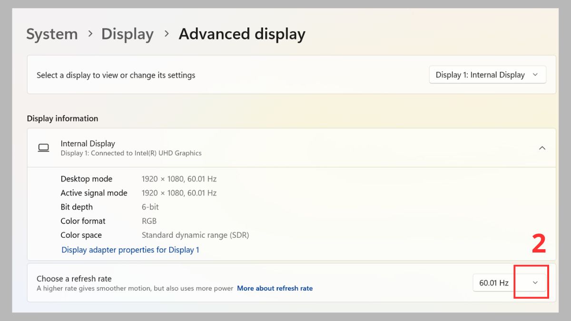
Task: Open the Display 1: Internal Display dropdown
Action: pyautogui.click(x=487, y=75)
